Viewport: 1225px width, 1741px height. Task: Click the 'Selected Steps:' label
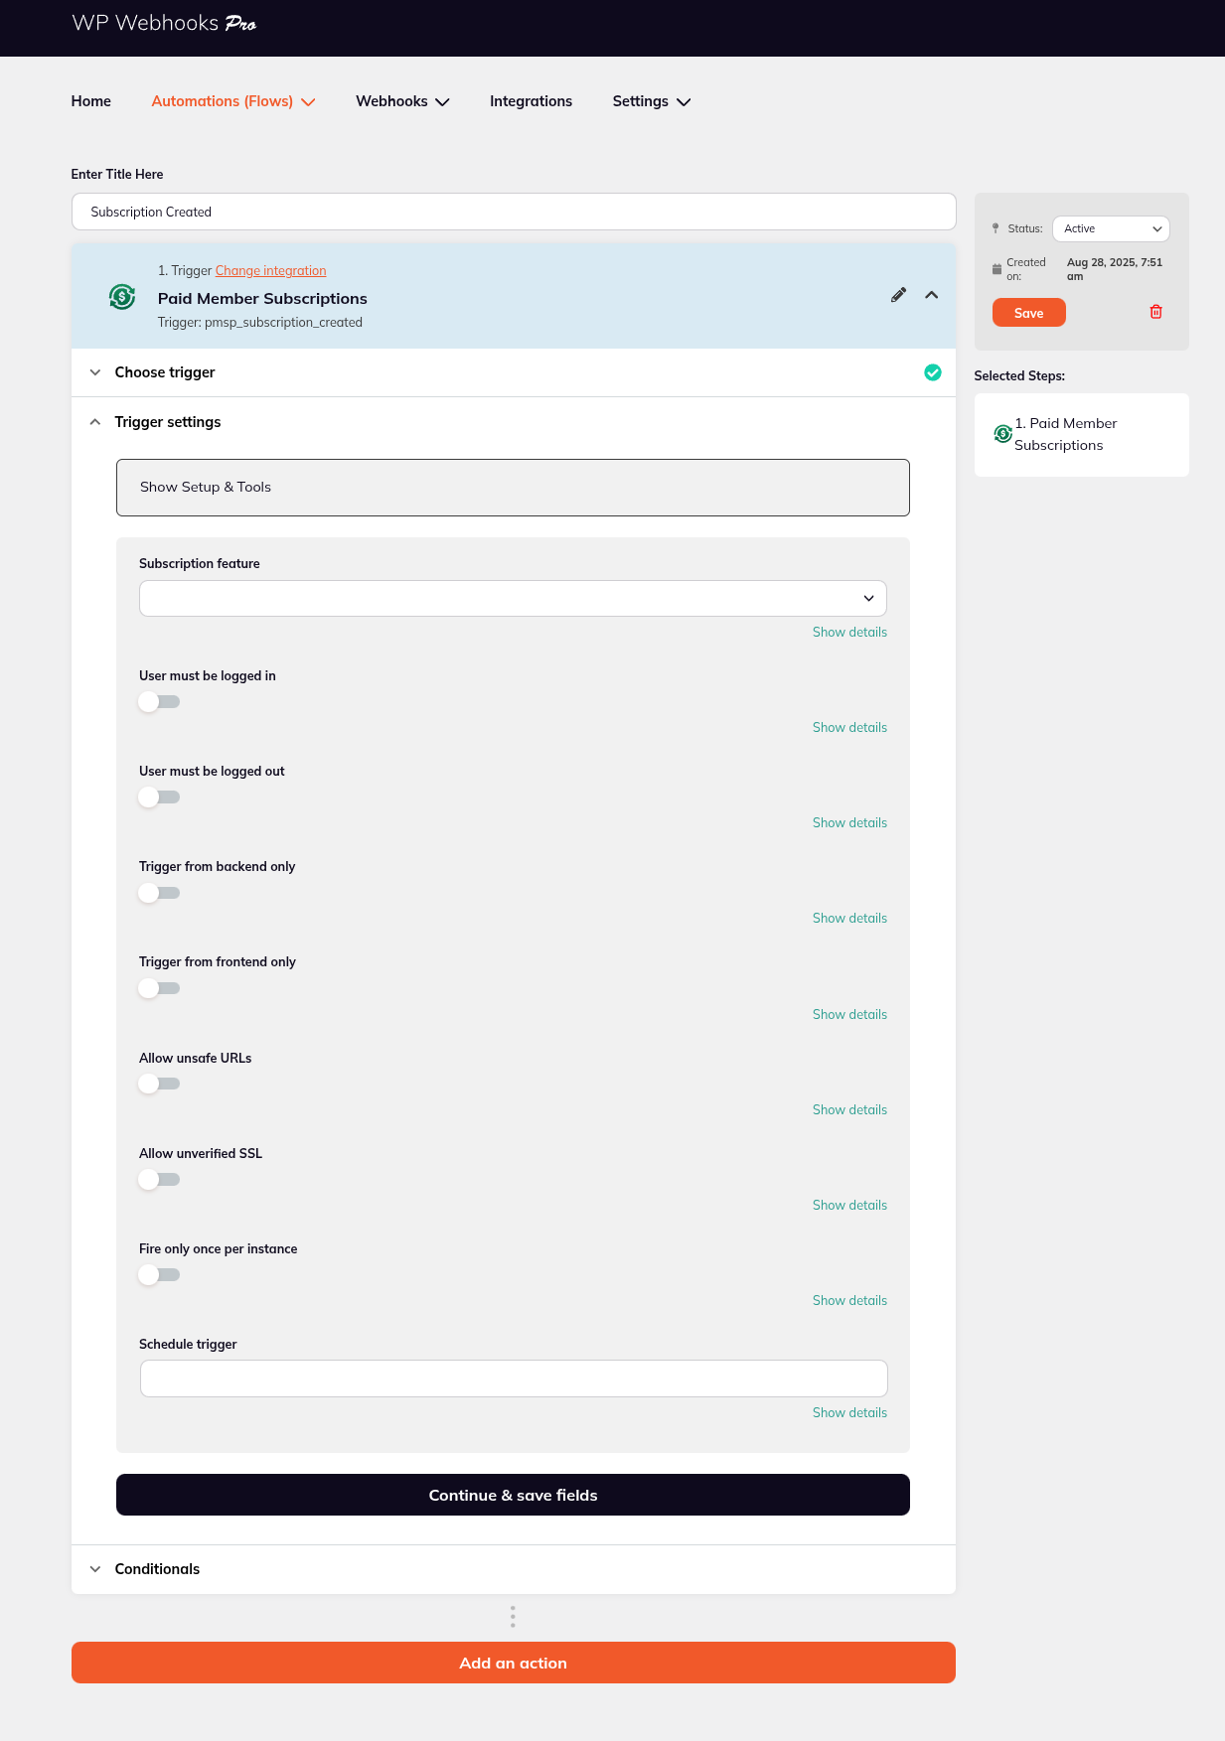[x=1019, y=376]
